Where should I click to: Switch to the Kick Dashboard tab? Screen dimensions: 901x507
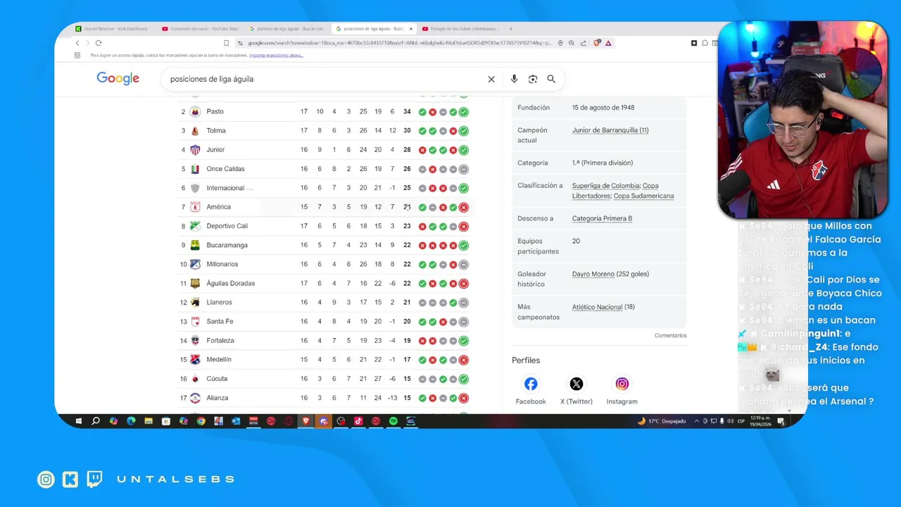(112, 29)
